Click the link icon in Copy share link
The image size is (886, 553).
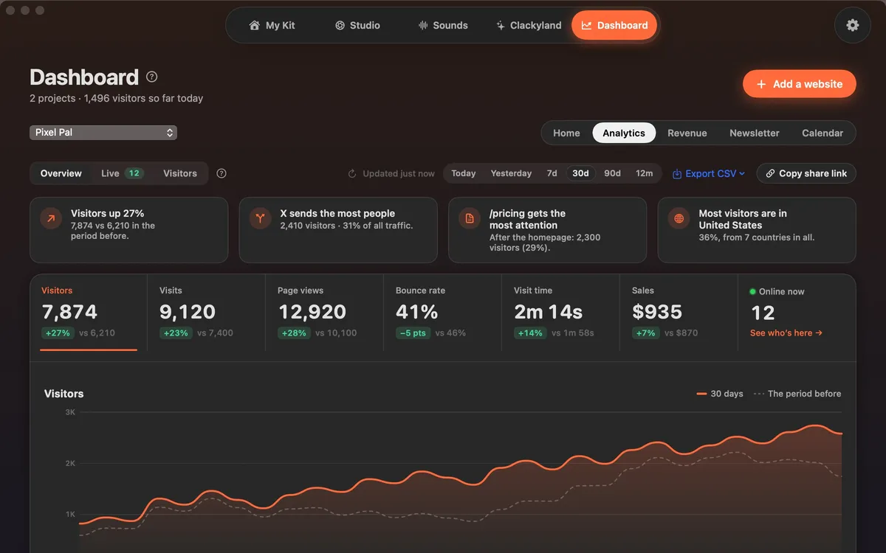pos(770,173)
